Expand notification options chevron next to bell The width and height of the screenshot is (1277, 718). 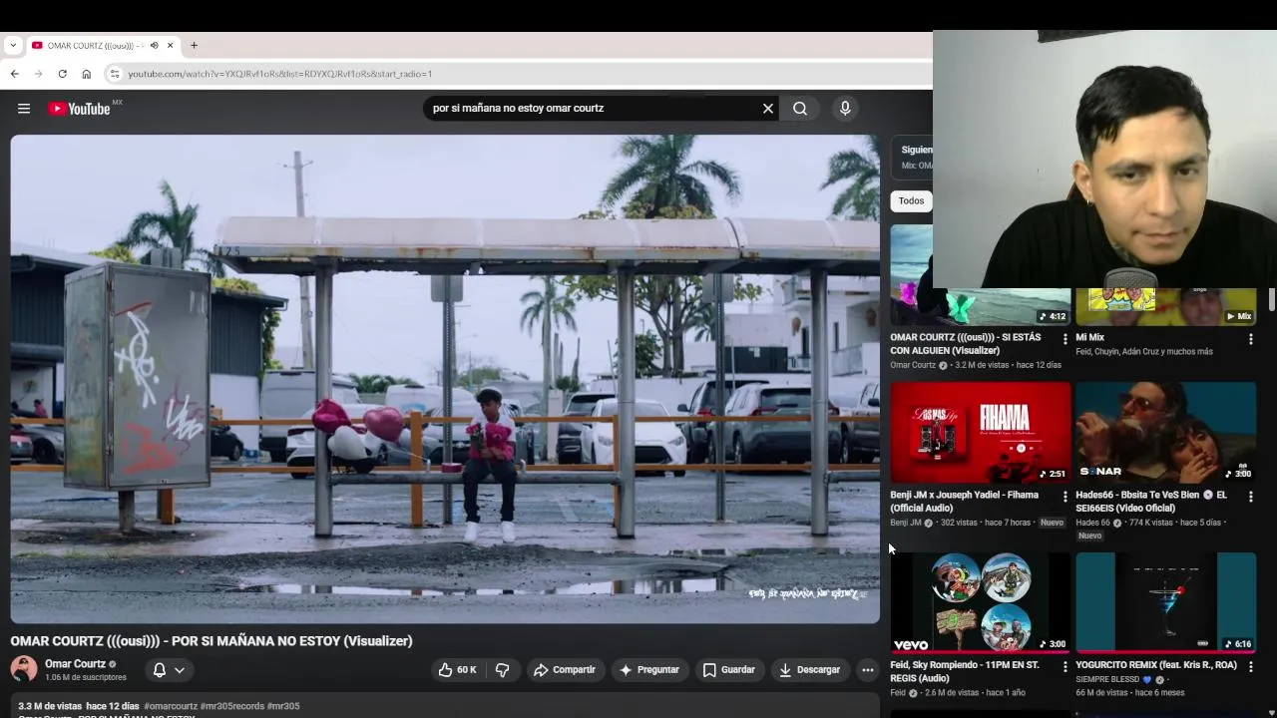tap(180, 670)
